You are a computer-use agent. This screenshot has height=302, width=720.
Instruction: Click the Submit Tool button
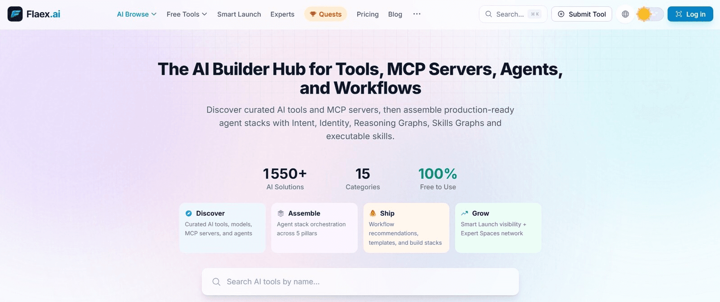[x=581, y=14]
